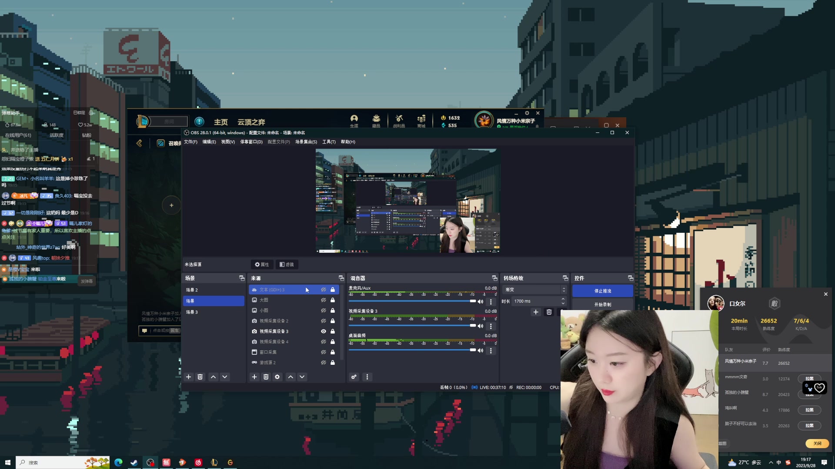Open 桌面音频 three-dot options menu
Viewport: 835px width, 469px height.
(x=491, y=350)
